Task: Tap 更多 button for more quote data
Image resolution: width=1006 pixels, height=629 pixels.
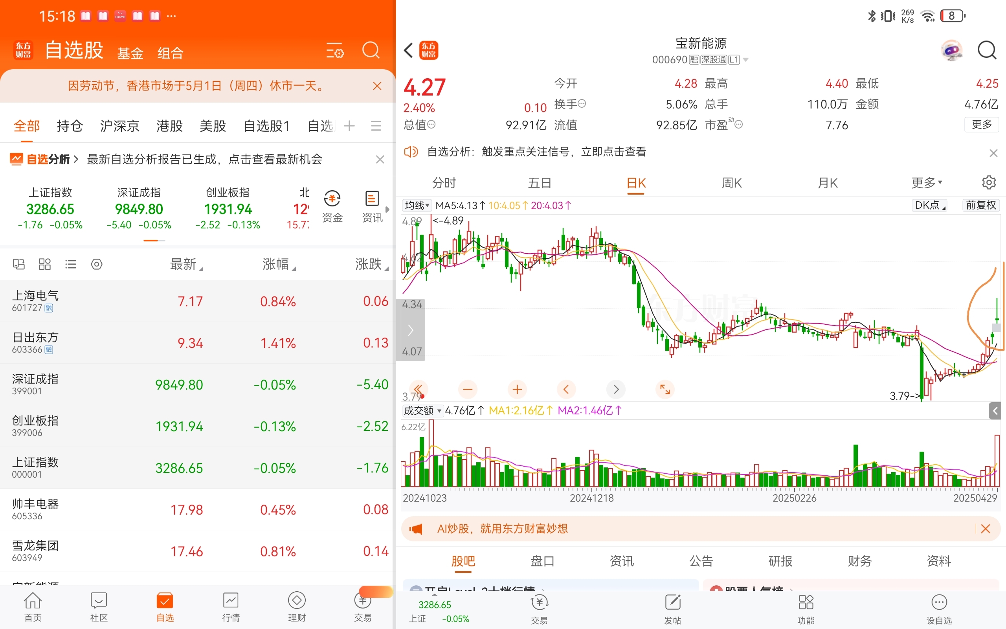Action: point(982,124)
